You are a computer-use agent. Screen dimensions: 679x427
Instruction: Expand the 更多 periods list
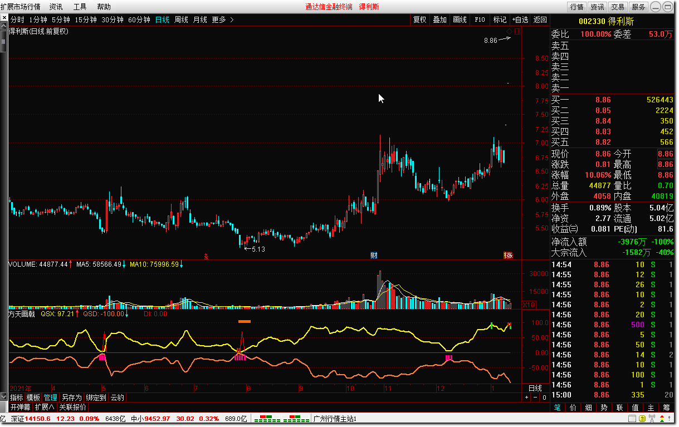pos(223,19)
